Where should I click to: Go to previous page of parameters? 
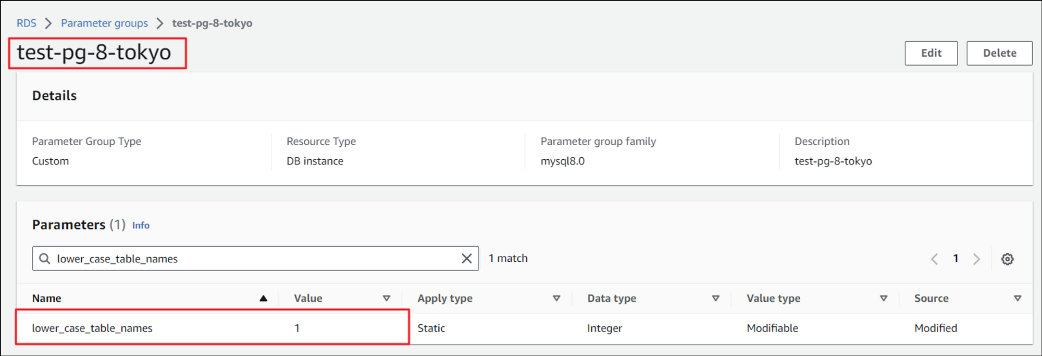[x=934, y=259]
